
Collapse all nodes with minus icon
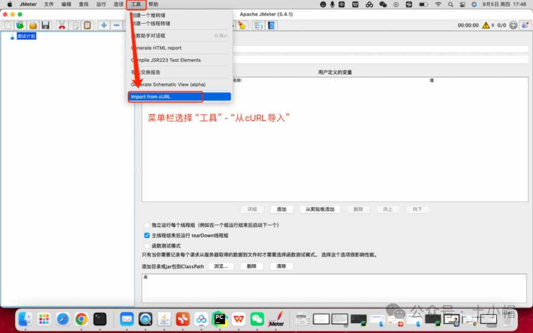pyautogui.click(x=116, y=25)
